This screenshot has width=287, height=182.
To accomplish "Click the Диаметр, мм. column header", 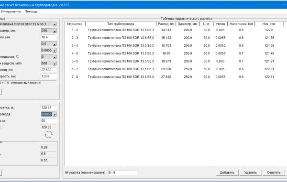I will pyautogui.click(x=188, y=24).
